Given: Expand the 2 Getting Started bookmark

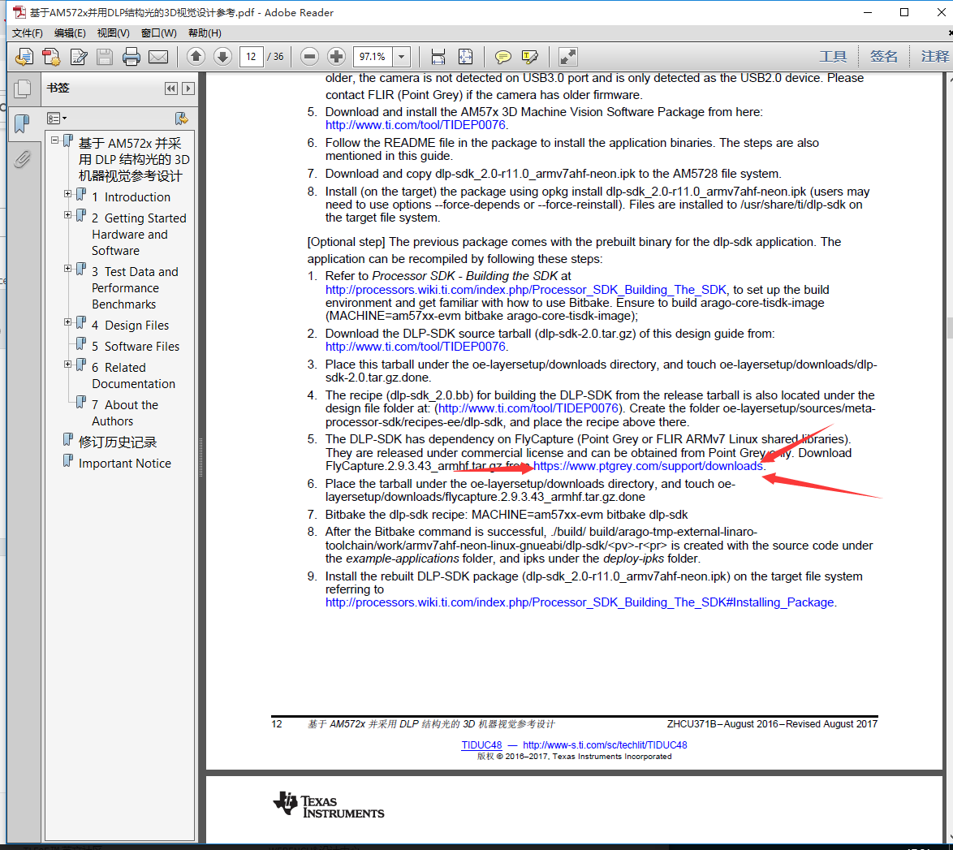Looking at the screenshot, I should click(68, 214).
